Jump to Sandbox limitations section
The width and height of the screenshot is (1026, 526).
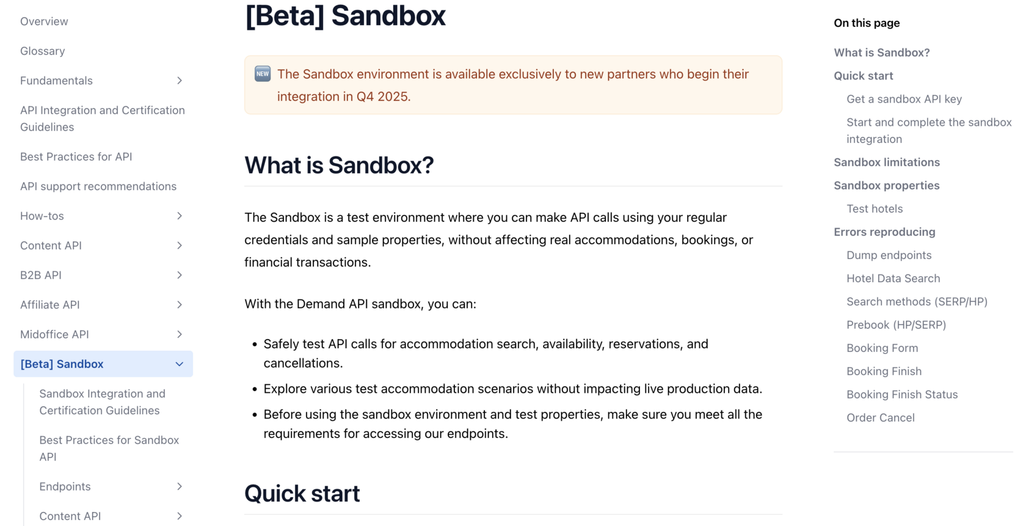pos(887,163)
